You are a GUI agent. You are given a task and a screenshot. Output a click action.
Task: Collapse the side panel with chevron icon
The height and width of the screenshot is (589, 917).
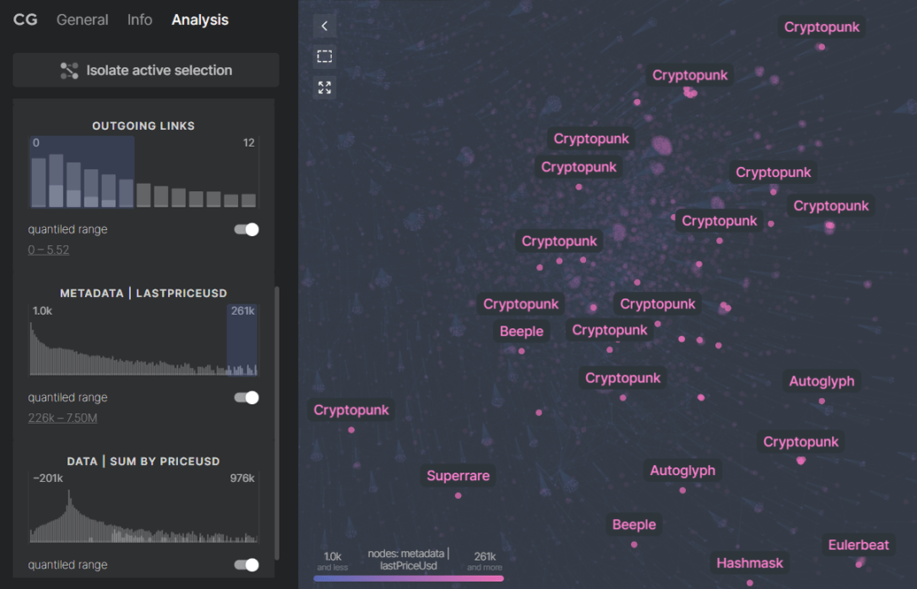tap(325, 27)
